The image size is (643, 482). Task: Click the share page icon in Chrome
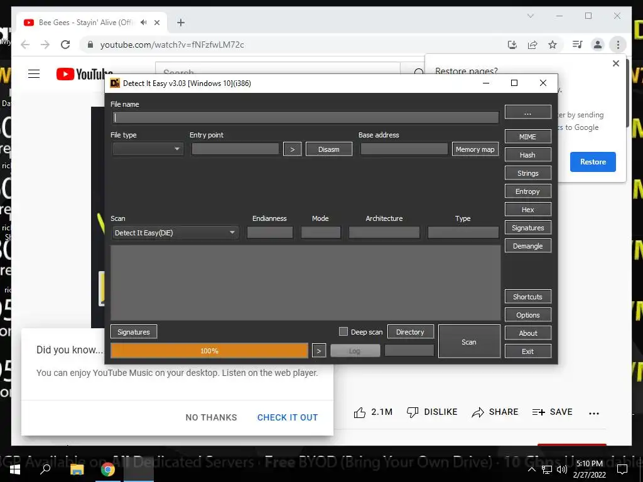pyautogui.click(x=532, y=45)
